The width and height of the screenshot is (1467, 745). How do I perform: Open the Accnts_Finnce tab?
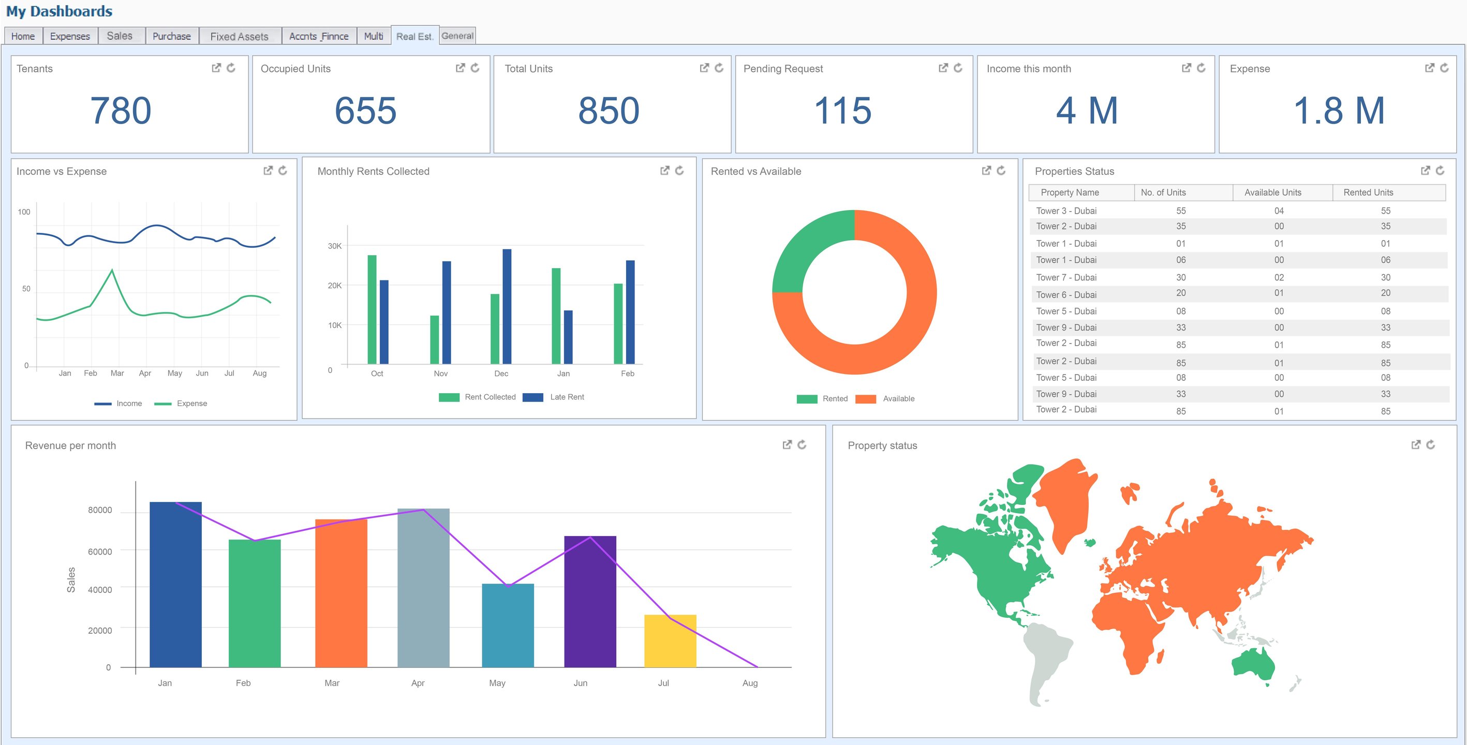pyautogui.click(x=318, y=36)
